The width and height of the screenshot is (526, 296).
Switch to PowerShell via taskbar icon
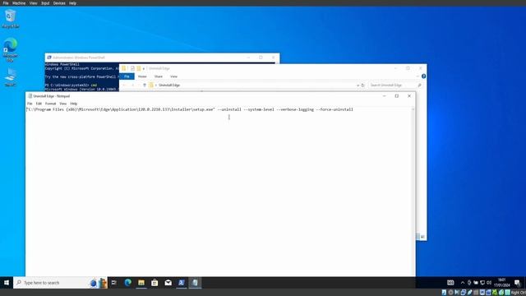tap(182, 283)
